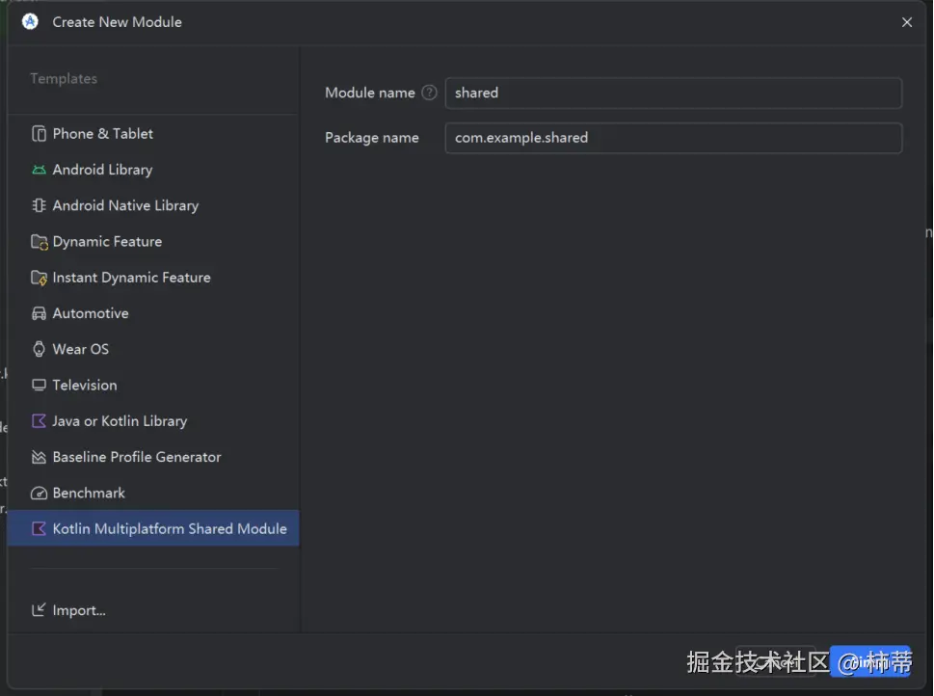Click the Previous button
This screenshot has width=934, height=696.
coord(776,661)
